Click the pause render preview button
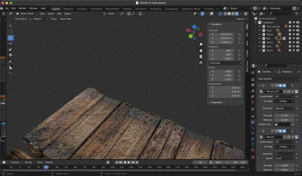The width and height of the screenshot is (302, 176). click(246, 14)
